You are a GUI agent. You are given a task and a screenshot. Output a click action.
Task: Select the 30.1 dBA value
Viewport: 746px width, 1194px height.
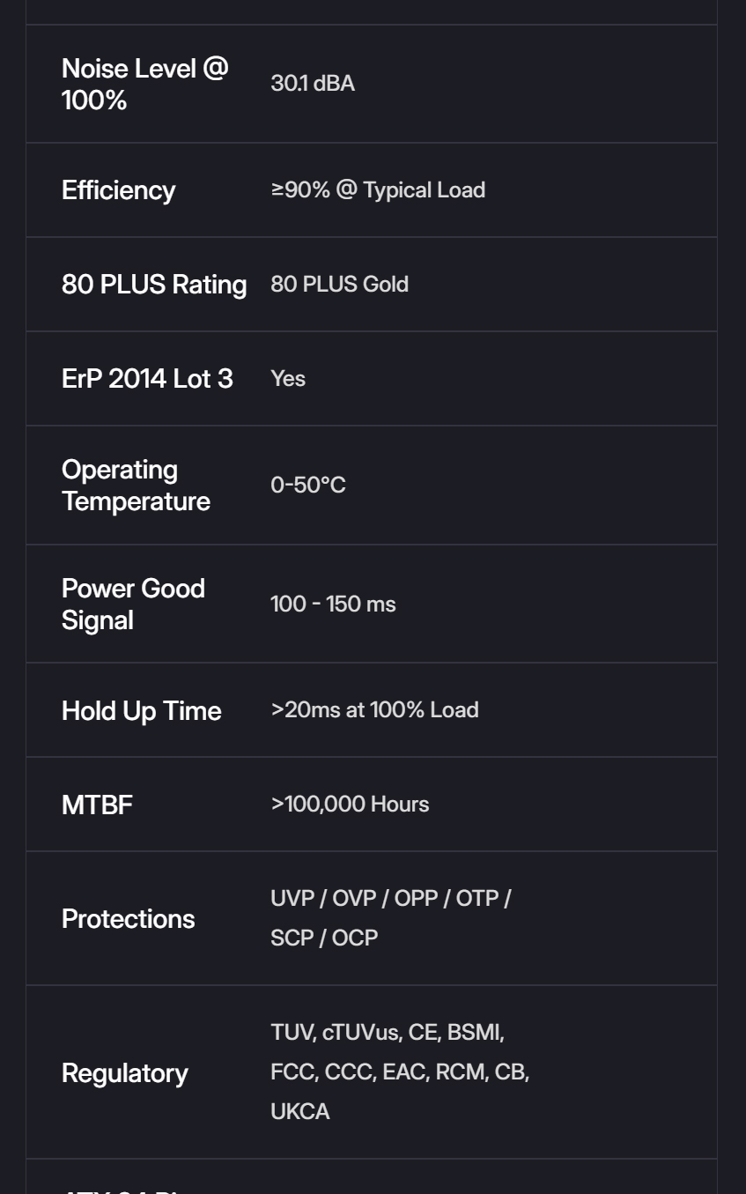click(x=313, y=84)
